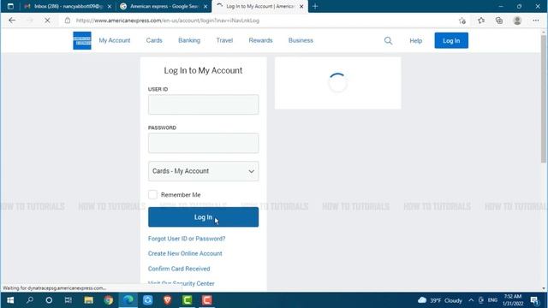Open the Travel menu
Image resolution: width=548 pixels, height=308 pixels.
pyautogui.click(x=224, y=40)
